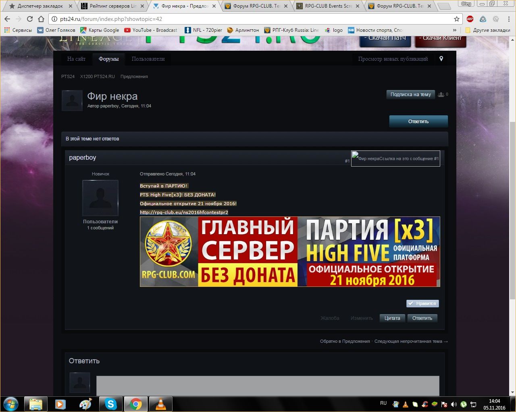516x412 pixels.
Task: Click the Подписка на тему button
Action: (410, 95)
